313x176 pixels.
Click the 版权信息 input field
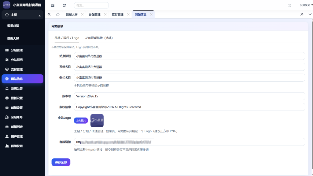pyautogui.click(x=190, y=107)
